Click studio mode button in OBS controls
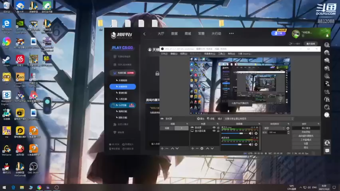Viewport: 340px width, 191px height. tap(306, 140)
